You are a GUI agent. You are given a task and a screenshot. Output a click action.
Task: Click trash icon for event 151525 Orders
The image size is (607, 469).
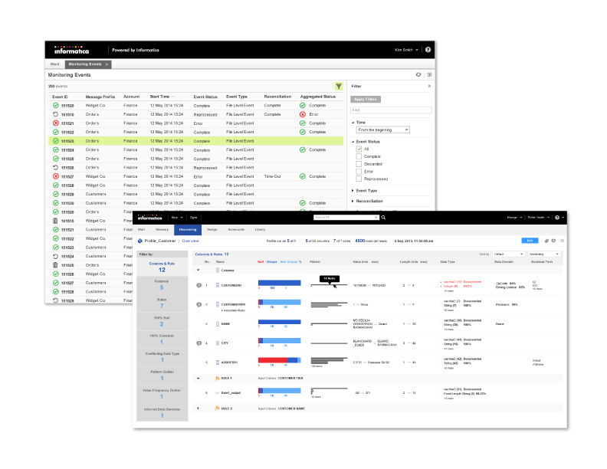tap(55, 265)
